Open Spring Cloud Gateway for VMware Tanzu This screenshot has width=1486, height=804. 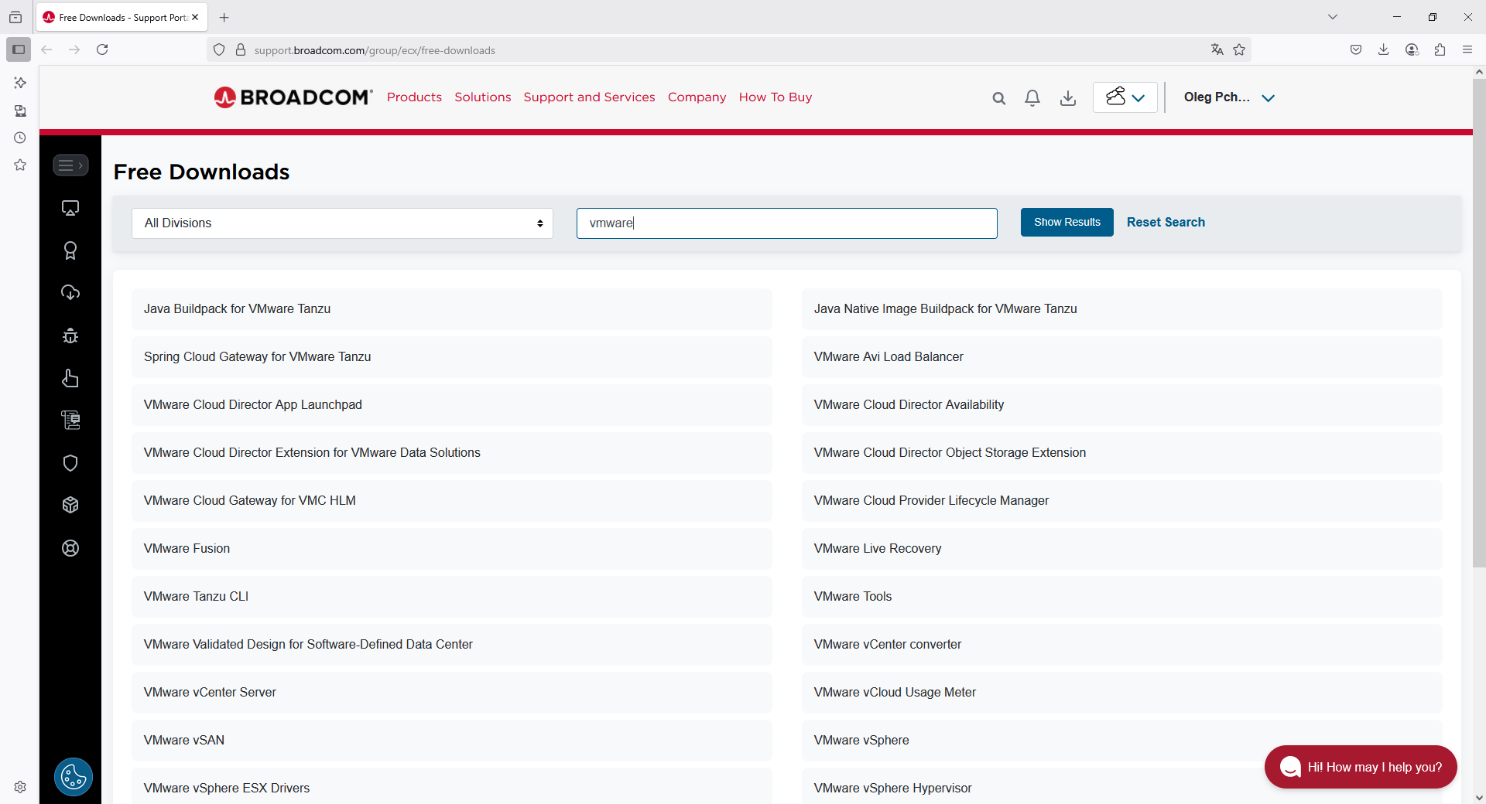pos(452,357)
